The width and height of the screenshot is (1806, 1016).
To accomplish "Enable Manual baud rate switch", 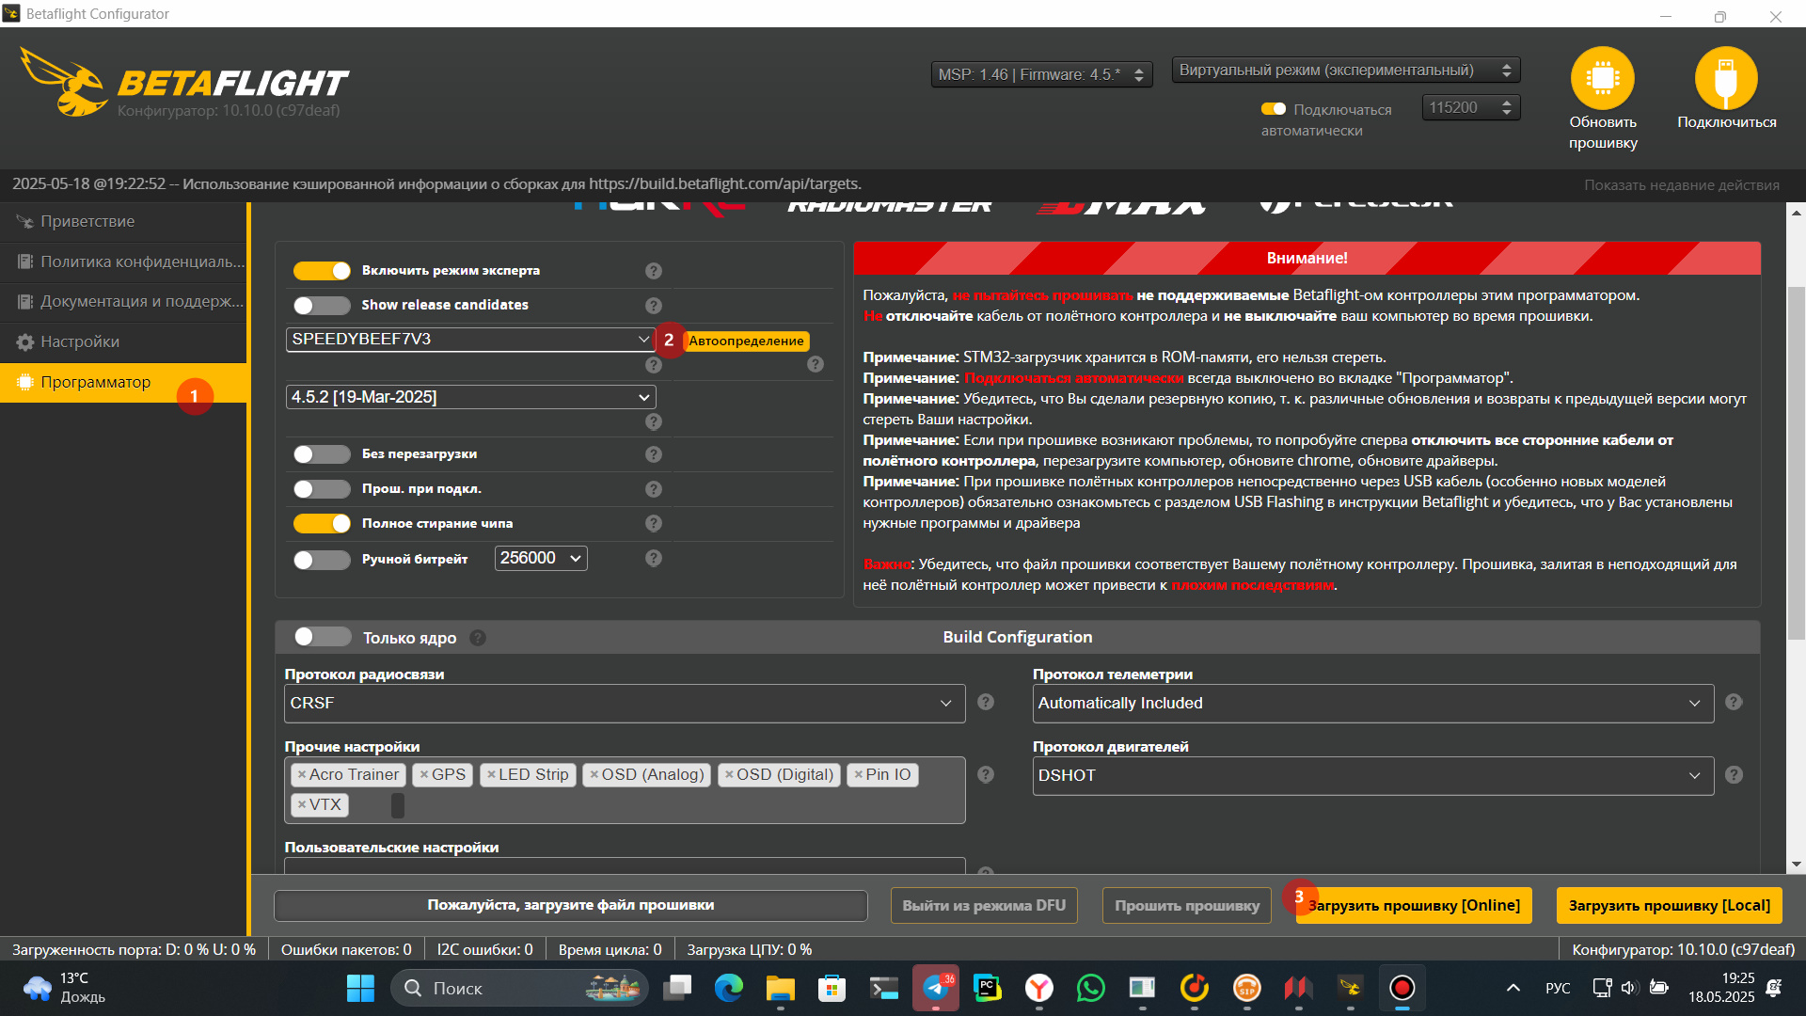I will point(322,560).
